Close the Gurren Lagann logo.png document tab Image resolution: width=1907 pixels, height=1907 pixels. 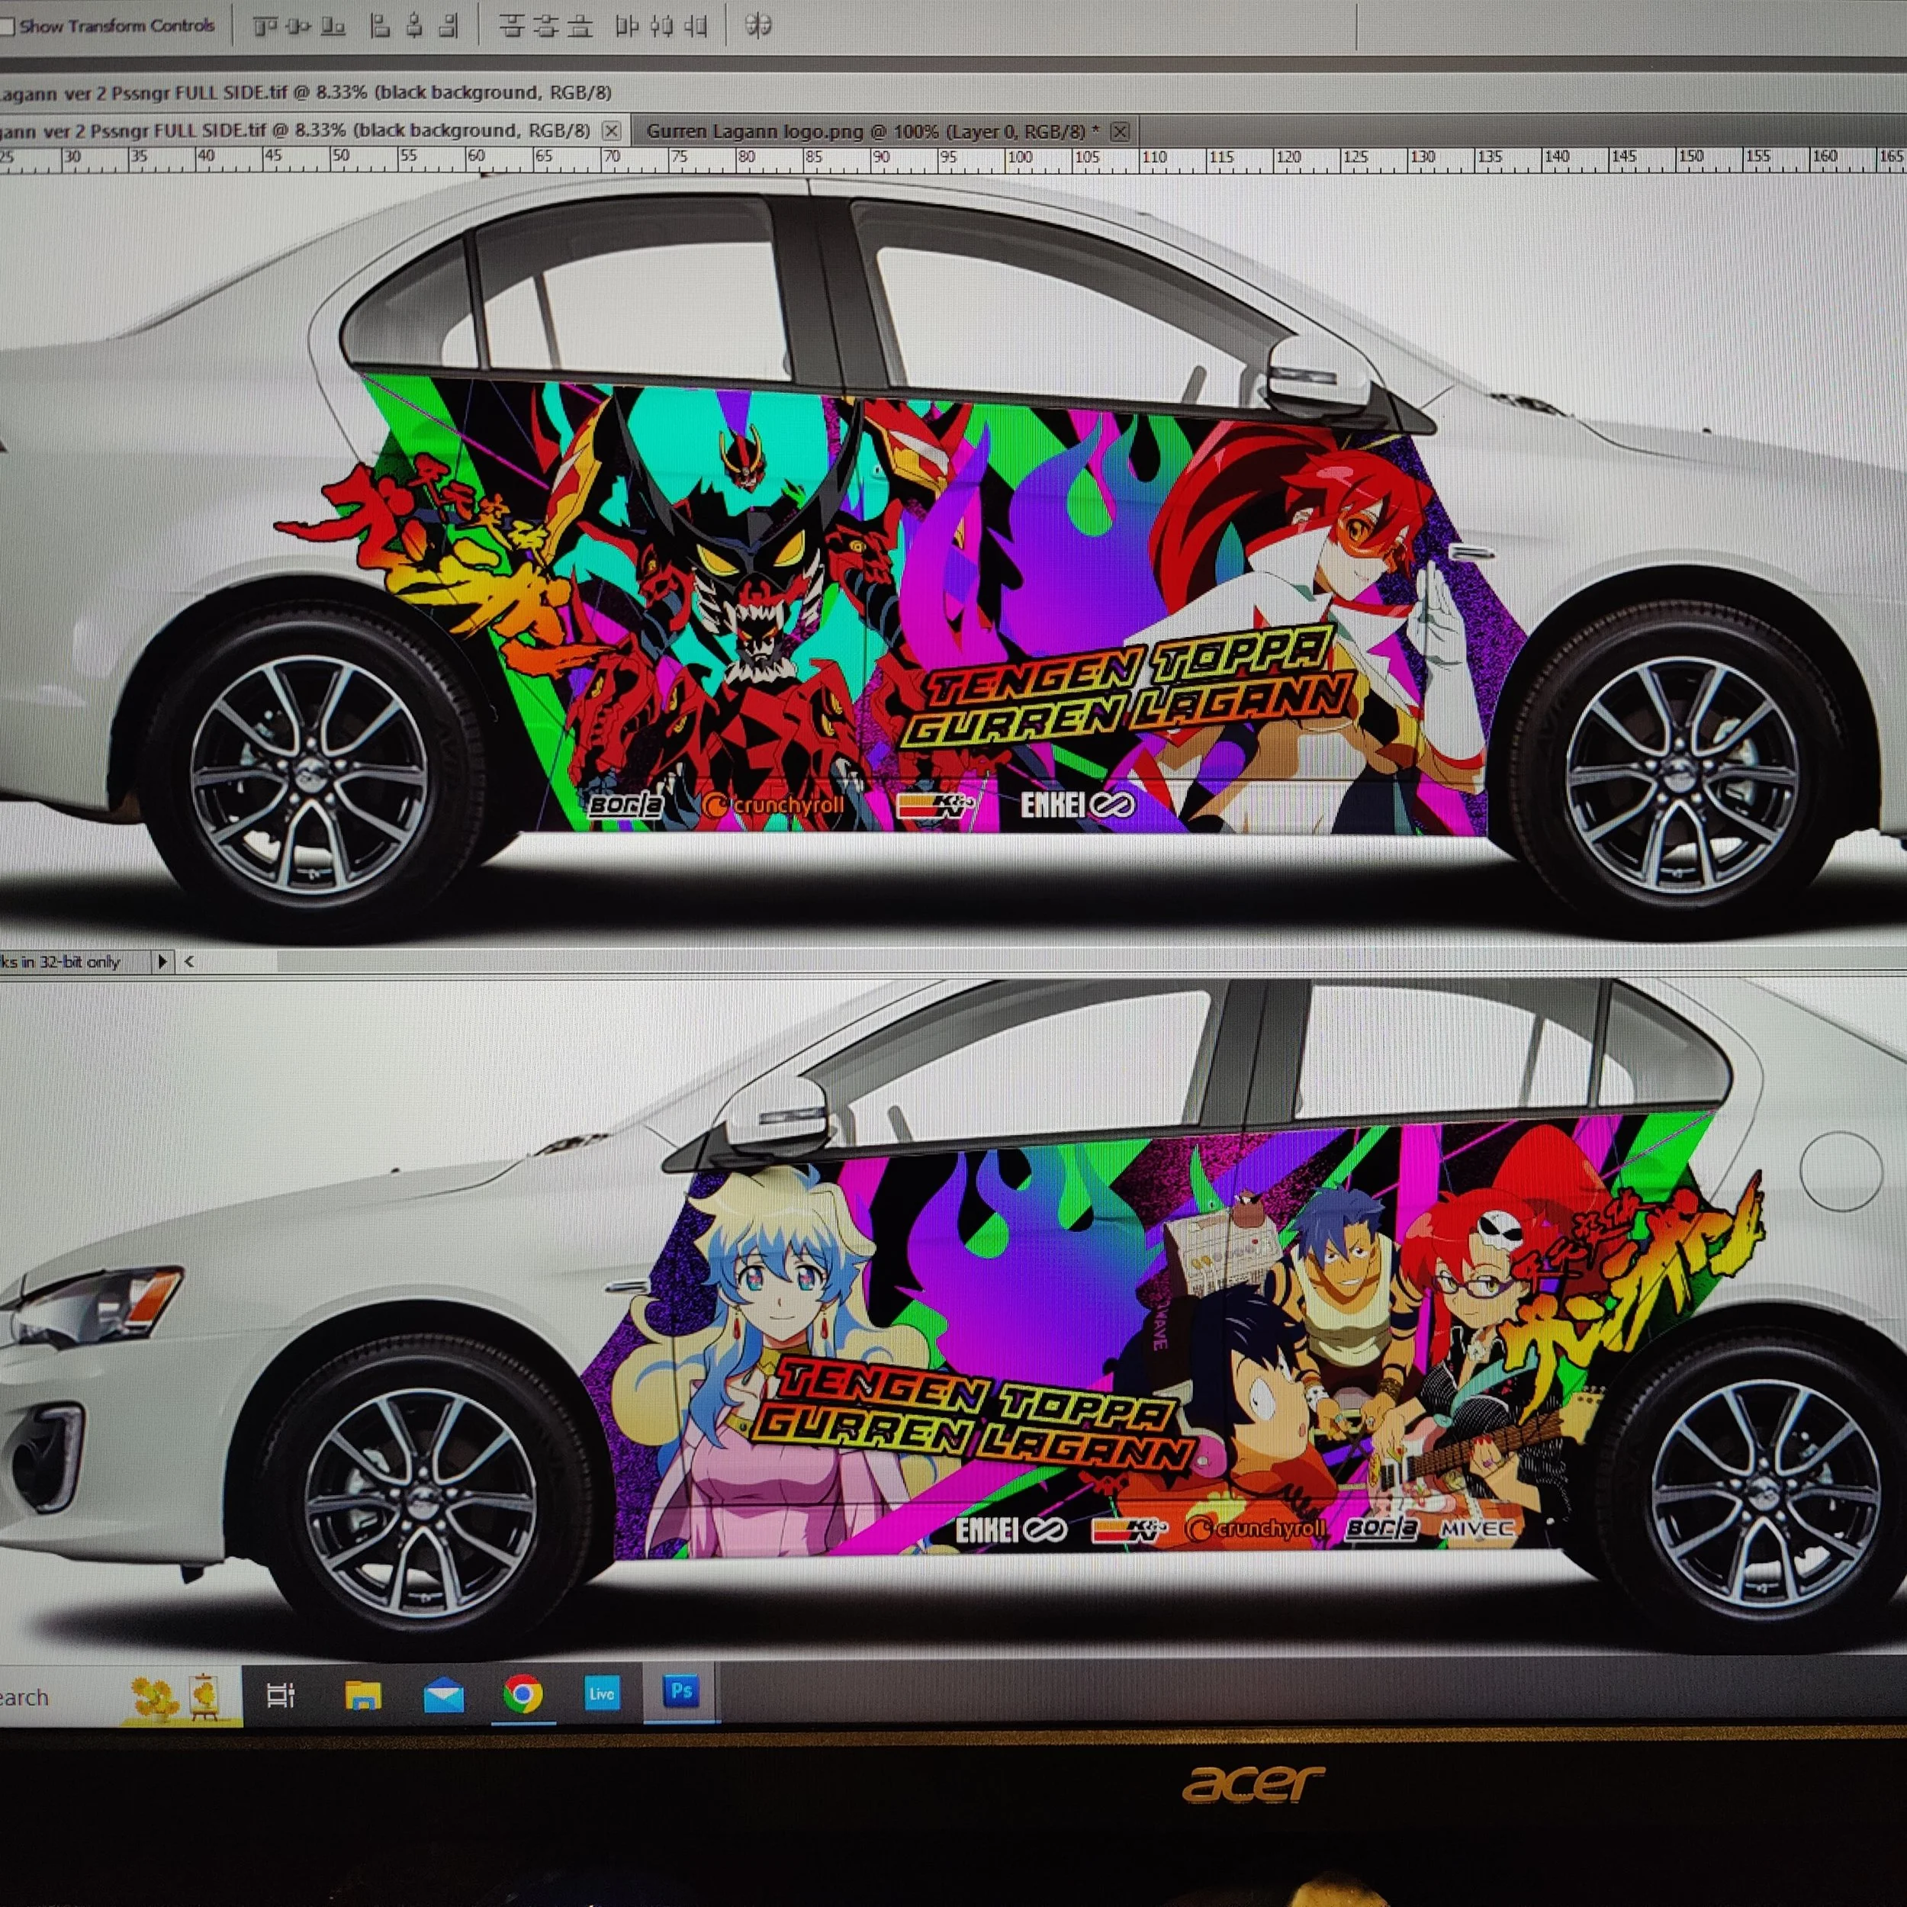pyautogui.click(x=1119, y=131)
